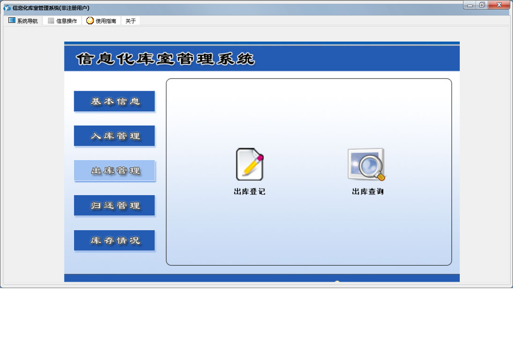This screenshot has height=339, width=513.
Task: Minimize the 信息化库室管理系统 window
Action: point(470,5)
